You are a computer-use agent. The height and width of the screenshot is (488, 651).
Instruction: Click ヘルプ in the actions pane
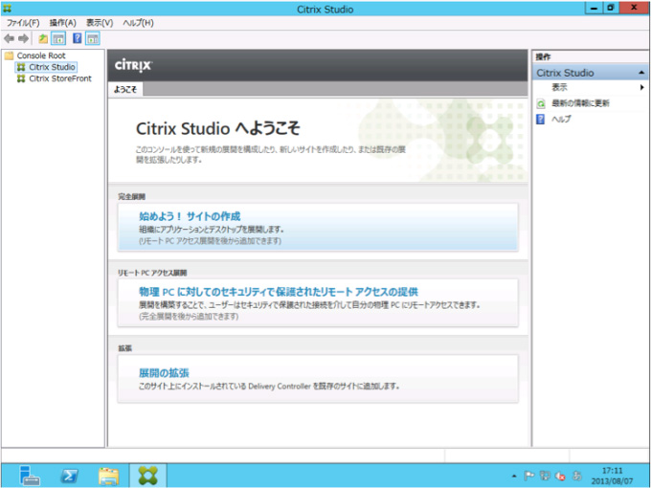(x=561, y=119)
